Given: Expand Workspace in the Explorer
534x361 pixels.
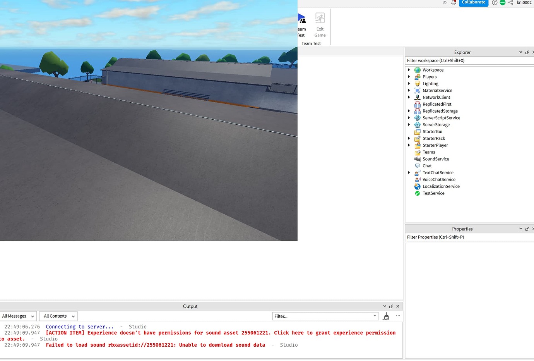Looking at the screenshot, I should pyautogui.click(x=409, y=70).
